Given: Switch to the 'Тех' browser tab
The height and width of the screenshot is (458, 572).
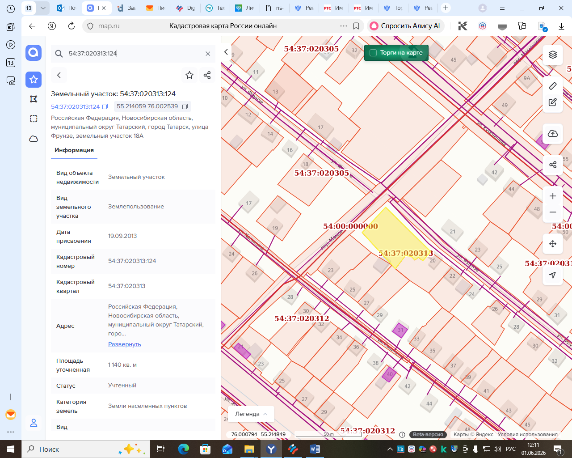Looking at the screenshot, I should [215, 8].
